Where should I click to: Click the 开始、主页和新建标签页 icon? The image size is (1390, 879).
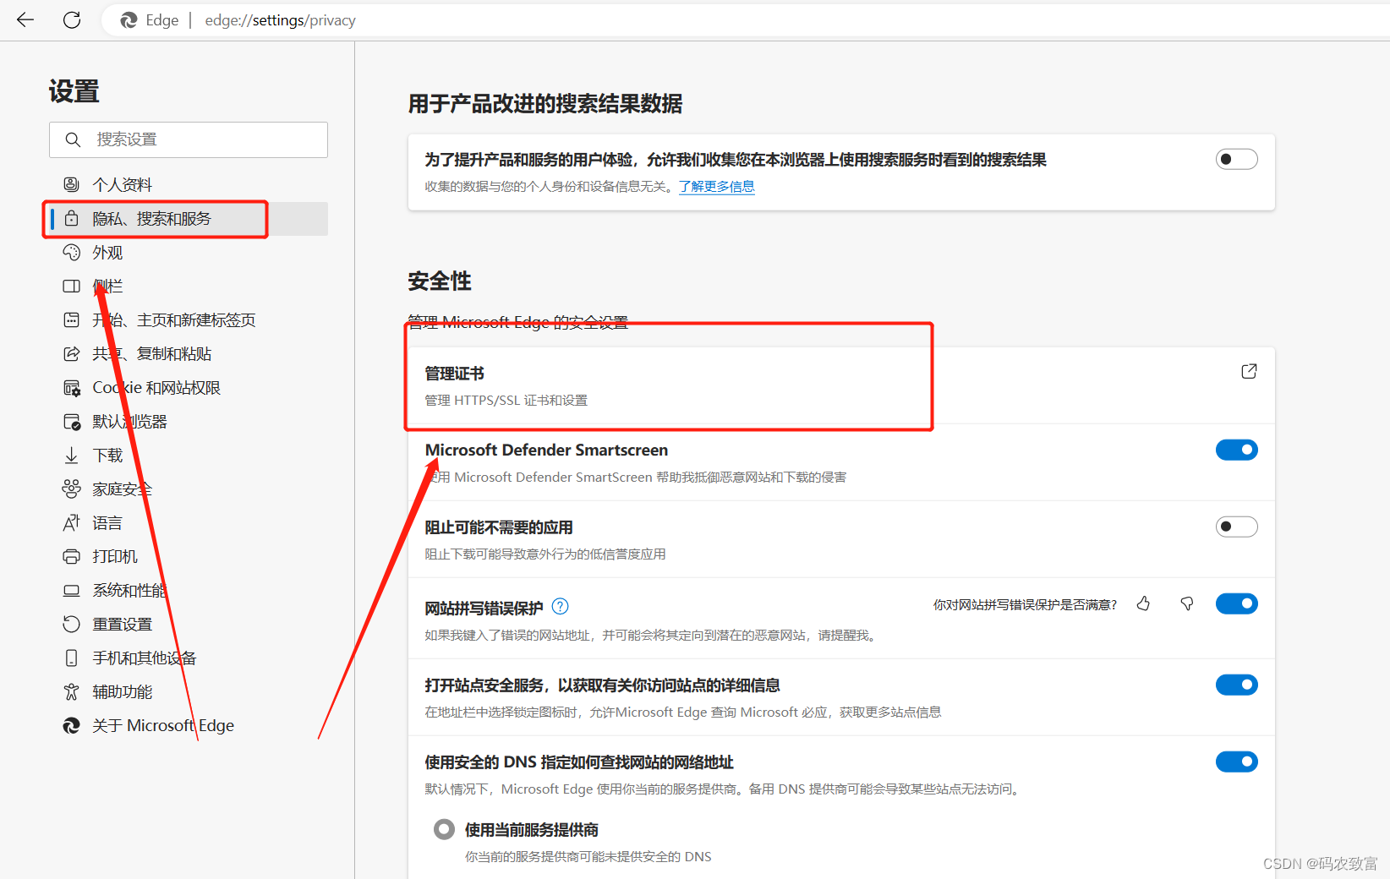72,319
